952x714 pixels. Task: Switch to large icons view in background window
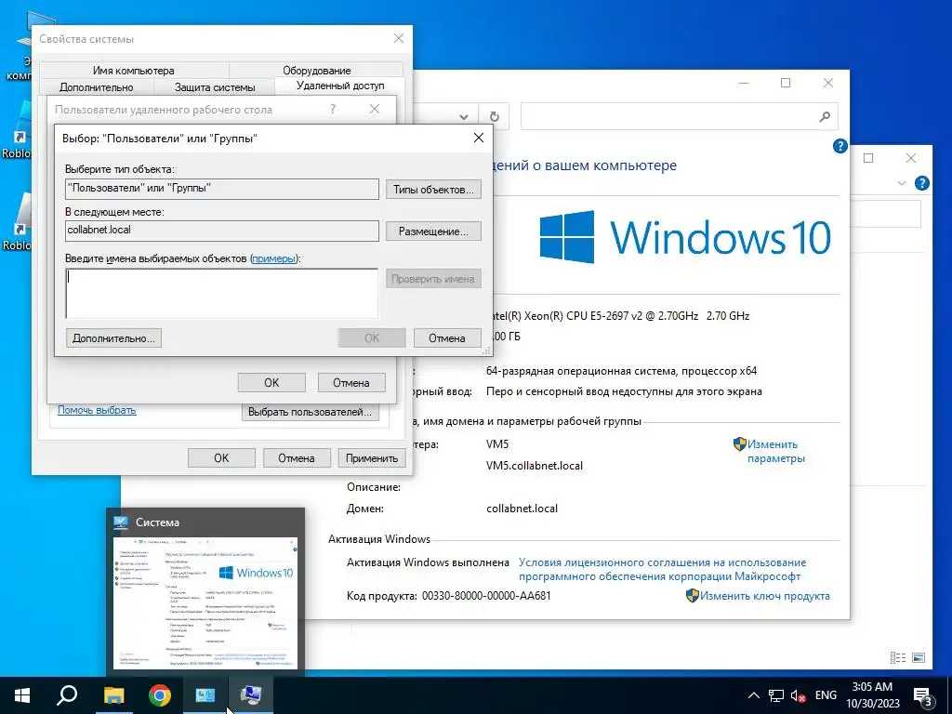[x=919, y=657]
